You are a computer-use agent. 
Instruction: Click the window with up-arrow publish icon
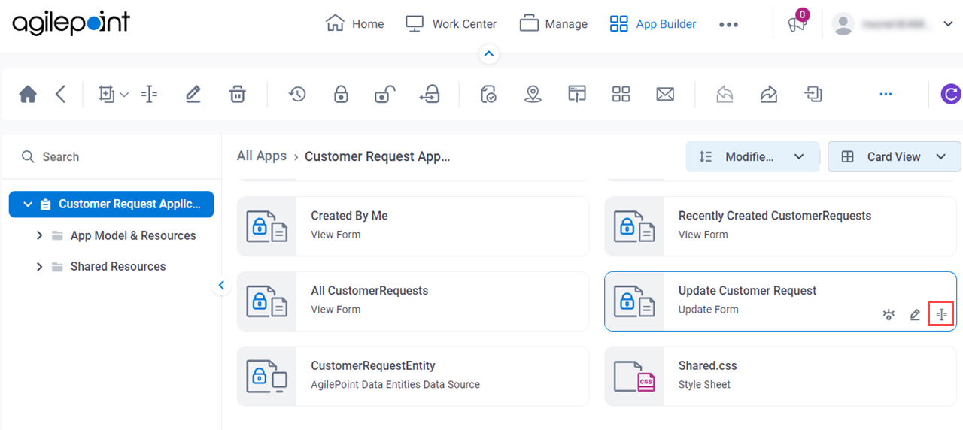point(577,95)
